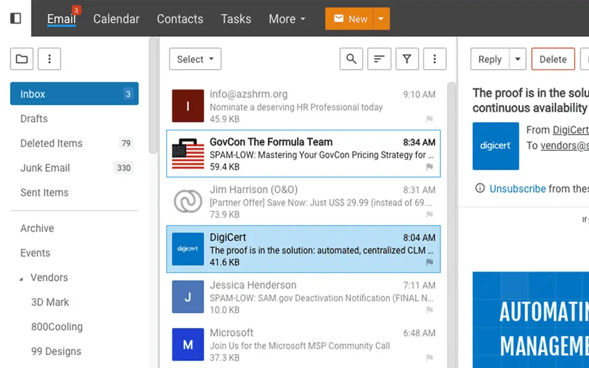
Task: Open the Partner Offer Save Now email
Action: coord(303,201)
